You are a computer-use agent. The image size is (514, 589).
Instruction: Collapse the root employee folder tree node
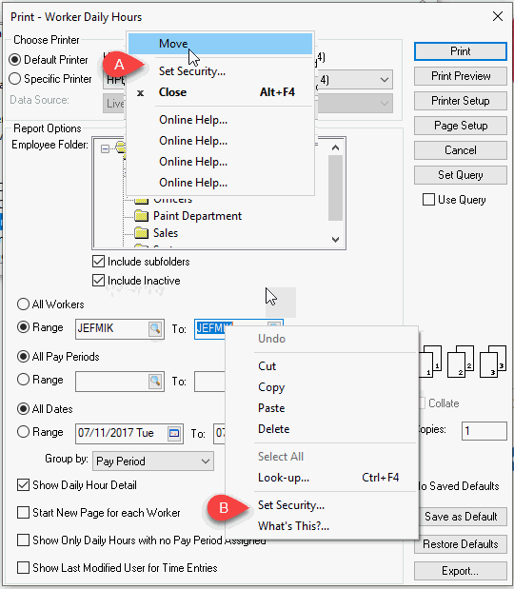coord(106,149)
